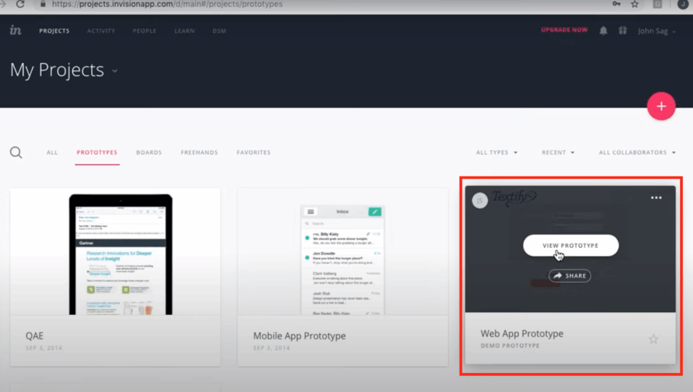
Task: Open the Recent sorting dropdown
Action: click(558, 152)
